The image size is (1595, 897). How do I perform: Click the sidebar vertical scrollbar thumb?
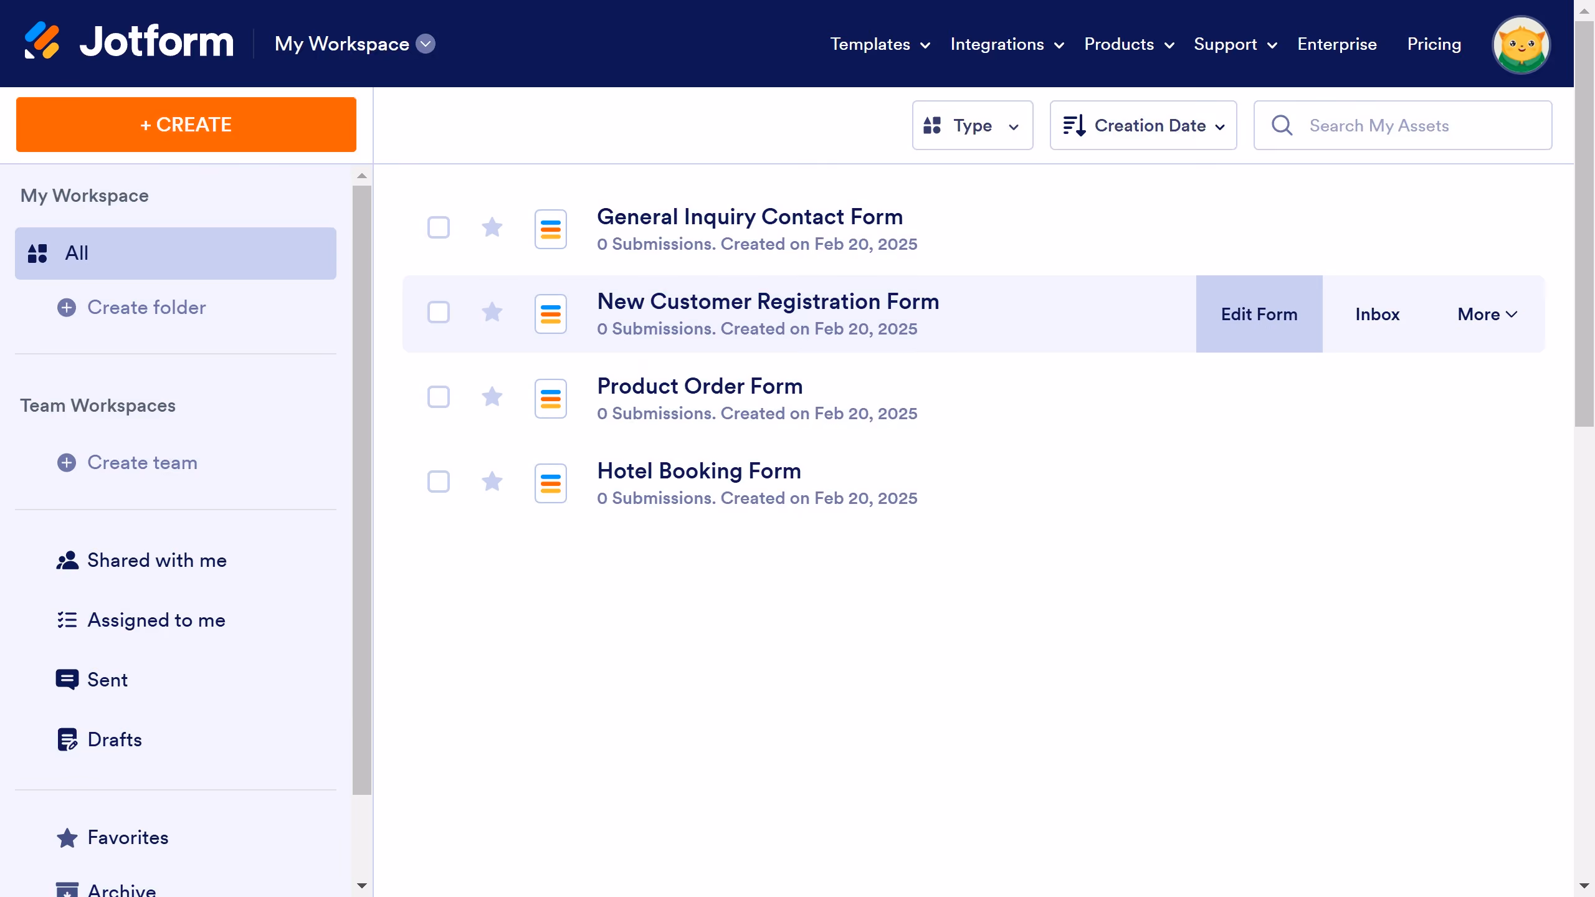coord(362,490)
